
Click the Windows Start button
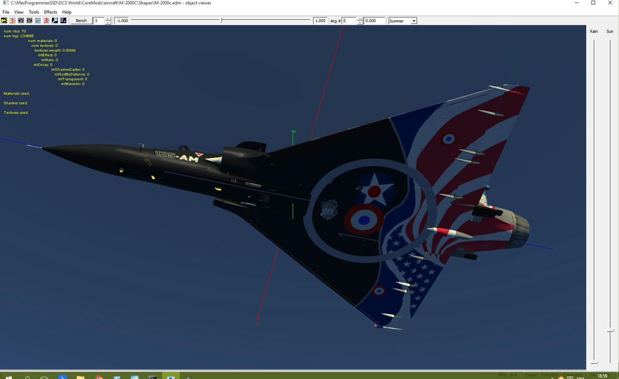pos(9,377)
